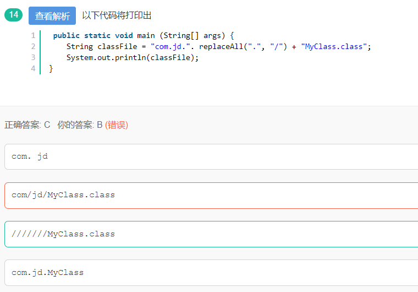Click the "MyClass.class" string literal in code
This screenshot has width=418, height=292.
tap(334, 46)
